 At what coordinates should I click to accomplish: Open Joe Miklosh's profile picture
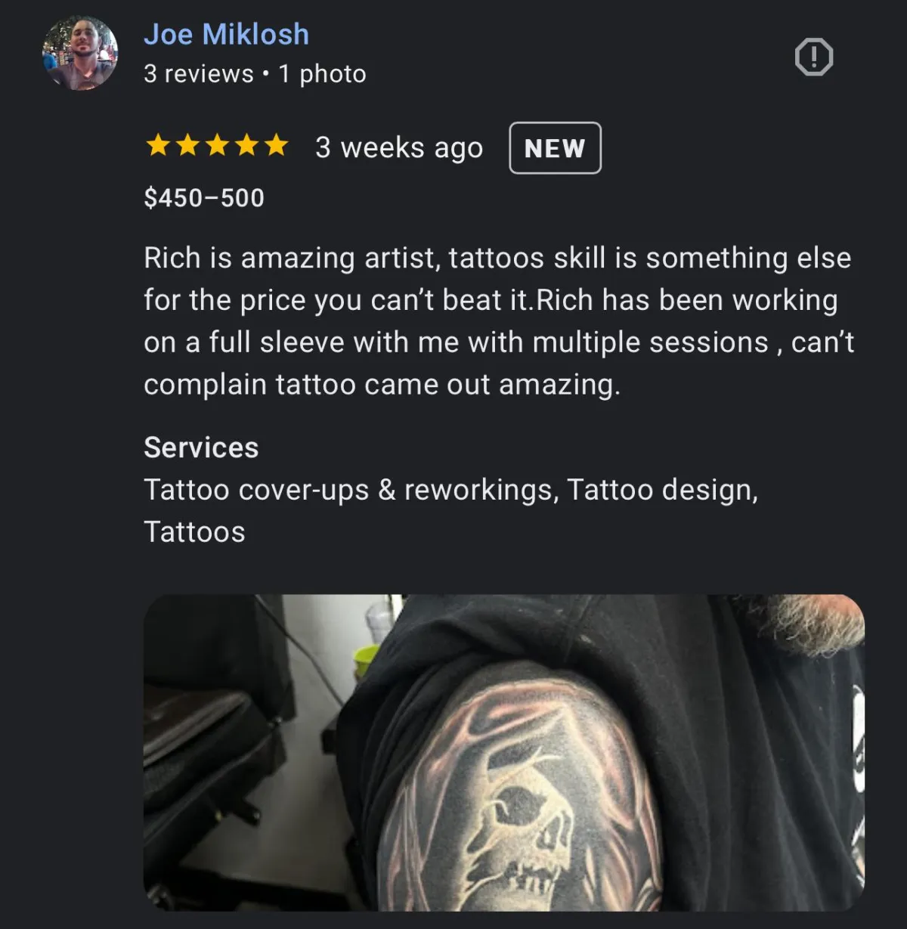pyautogui.click(x=80, y=54)
